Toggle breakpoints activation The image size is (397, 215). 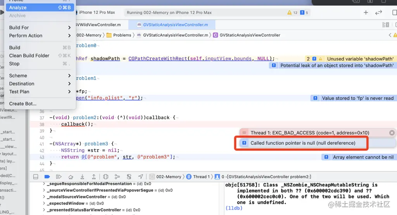(47, 177)
